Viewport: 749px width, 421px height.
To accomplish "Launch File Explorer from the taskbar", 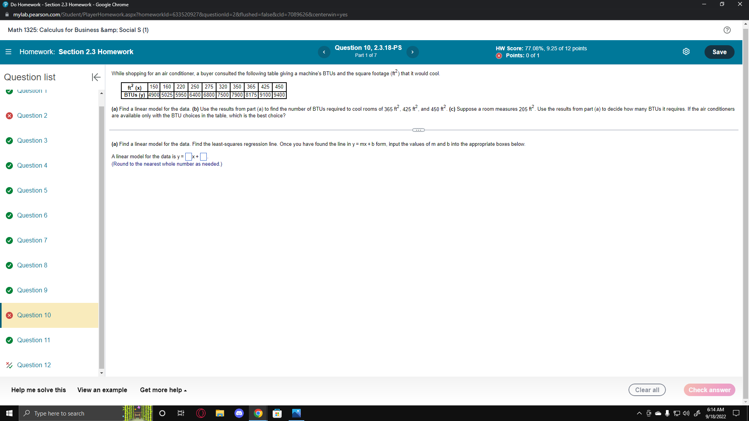I will click(x=220, y=413).
